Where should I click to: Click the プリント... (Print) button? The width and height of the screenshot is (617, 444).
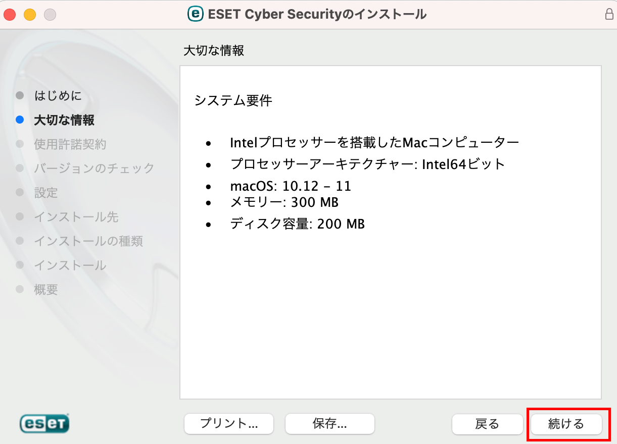(229, 424)
